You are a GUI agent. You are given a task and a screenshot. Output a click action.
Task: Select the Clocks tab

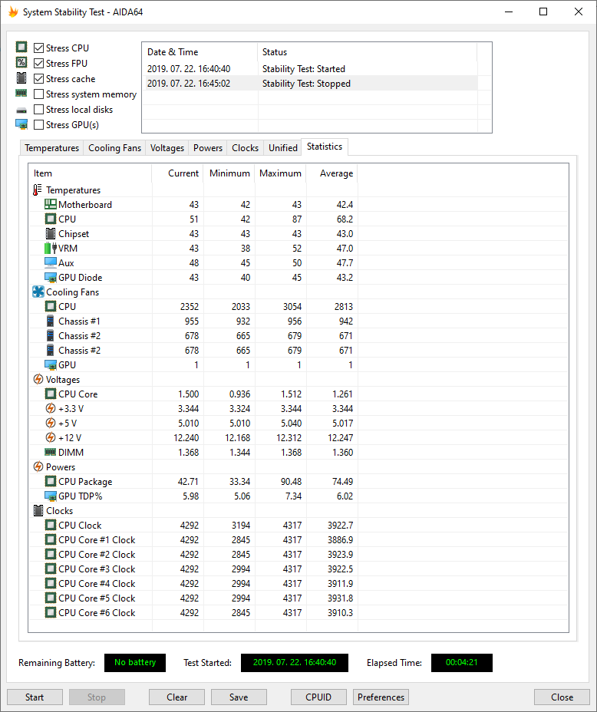point(245,148)
